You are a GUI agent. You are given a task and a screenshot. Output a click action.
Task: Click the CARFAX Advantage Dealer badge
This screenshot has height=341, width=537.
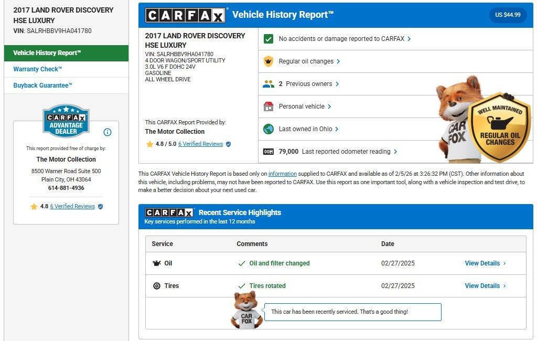pyautogui.click(x=66, y=120)
